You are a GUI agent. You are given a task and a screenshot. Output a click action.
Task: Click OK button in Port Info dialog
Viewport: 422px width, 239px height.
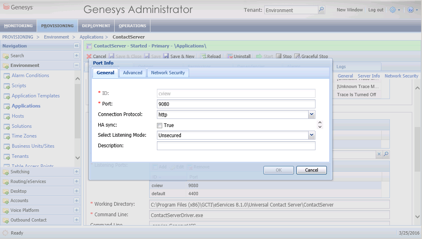(x=278, y=170)
